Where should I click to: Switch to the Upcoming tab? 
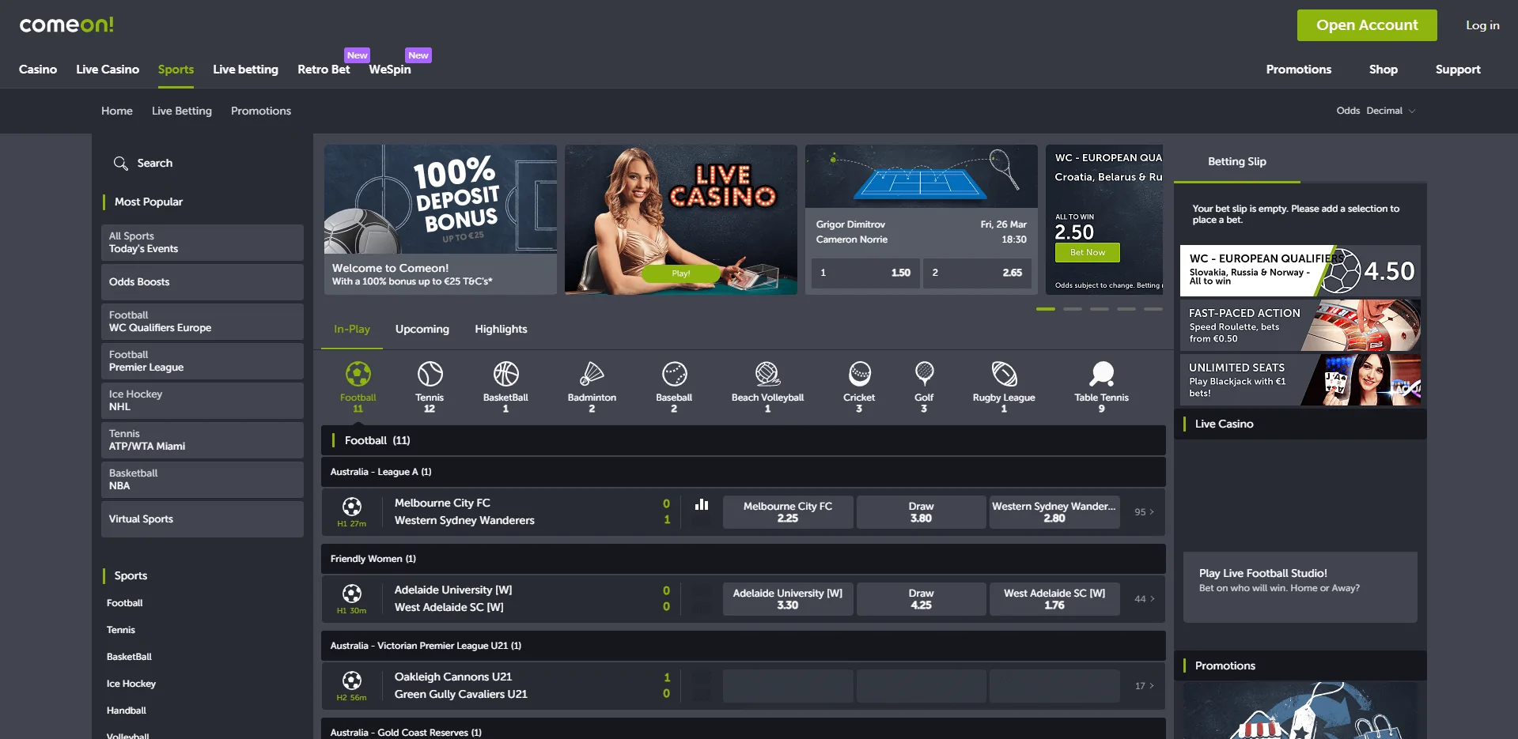422,330
